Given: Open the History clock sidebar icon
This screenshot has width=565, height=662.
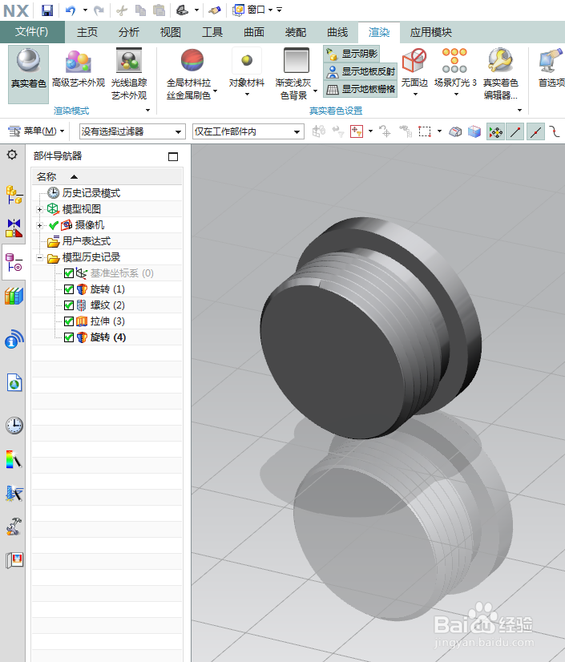Looking at the screenshot, I should (14, 425).
